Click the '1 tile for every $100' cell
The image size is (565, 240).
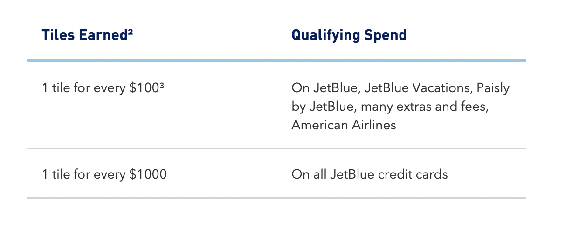(103, 88)
